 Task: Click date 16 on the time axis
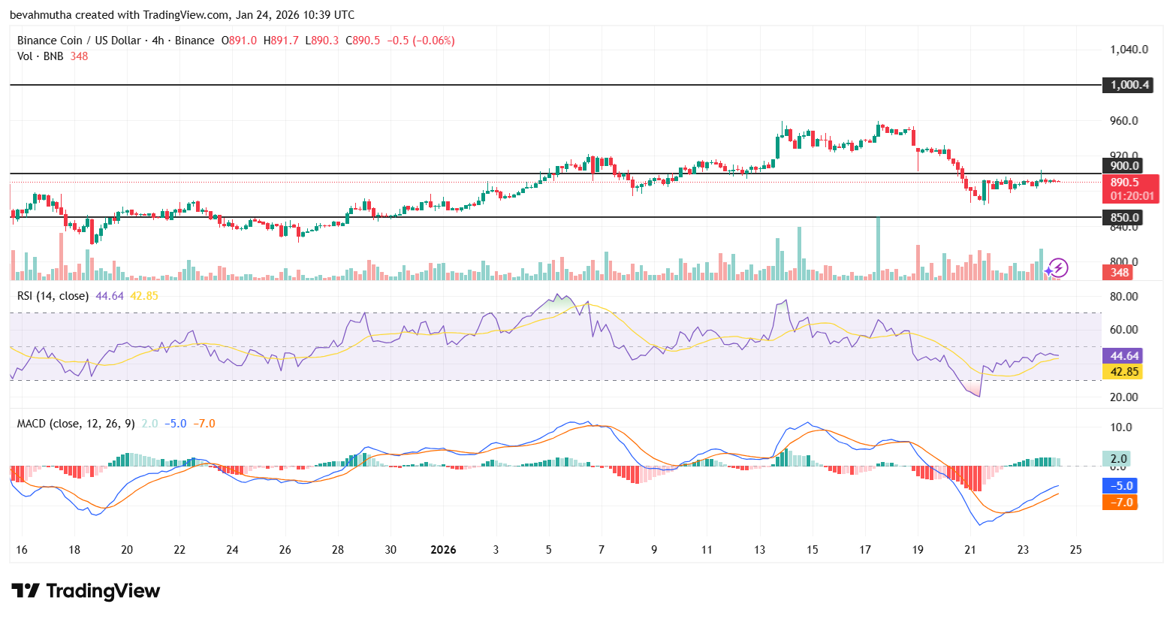[x=22, y=550]
